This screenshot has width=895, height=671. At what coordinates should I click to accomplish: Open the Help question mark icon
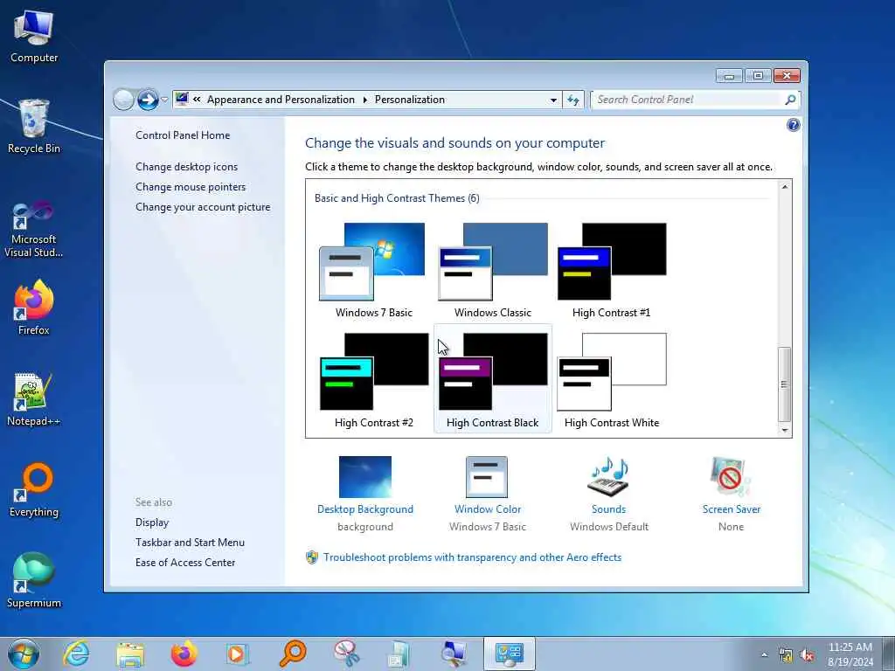pyautogui.click(x=793, y=125)
